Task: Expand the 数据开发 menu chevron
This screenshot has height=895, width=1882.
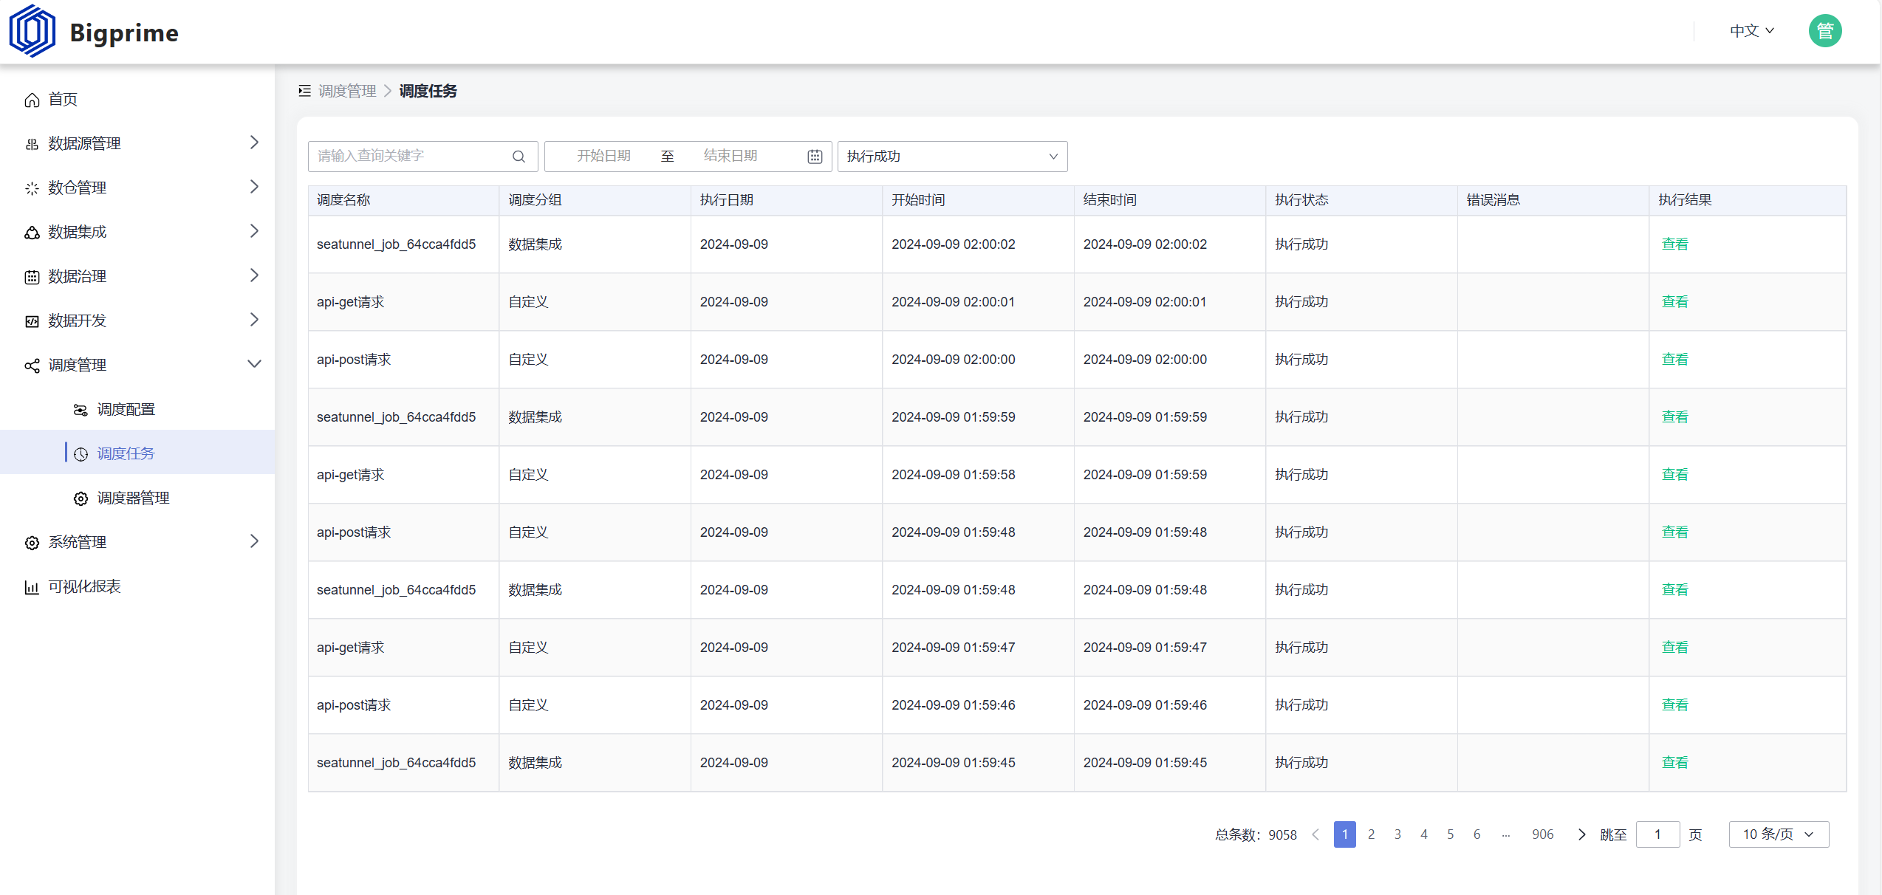Action: click(254, 320)
